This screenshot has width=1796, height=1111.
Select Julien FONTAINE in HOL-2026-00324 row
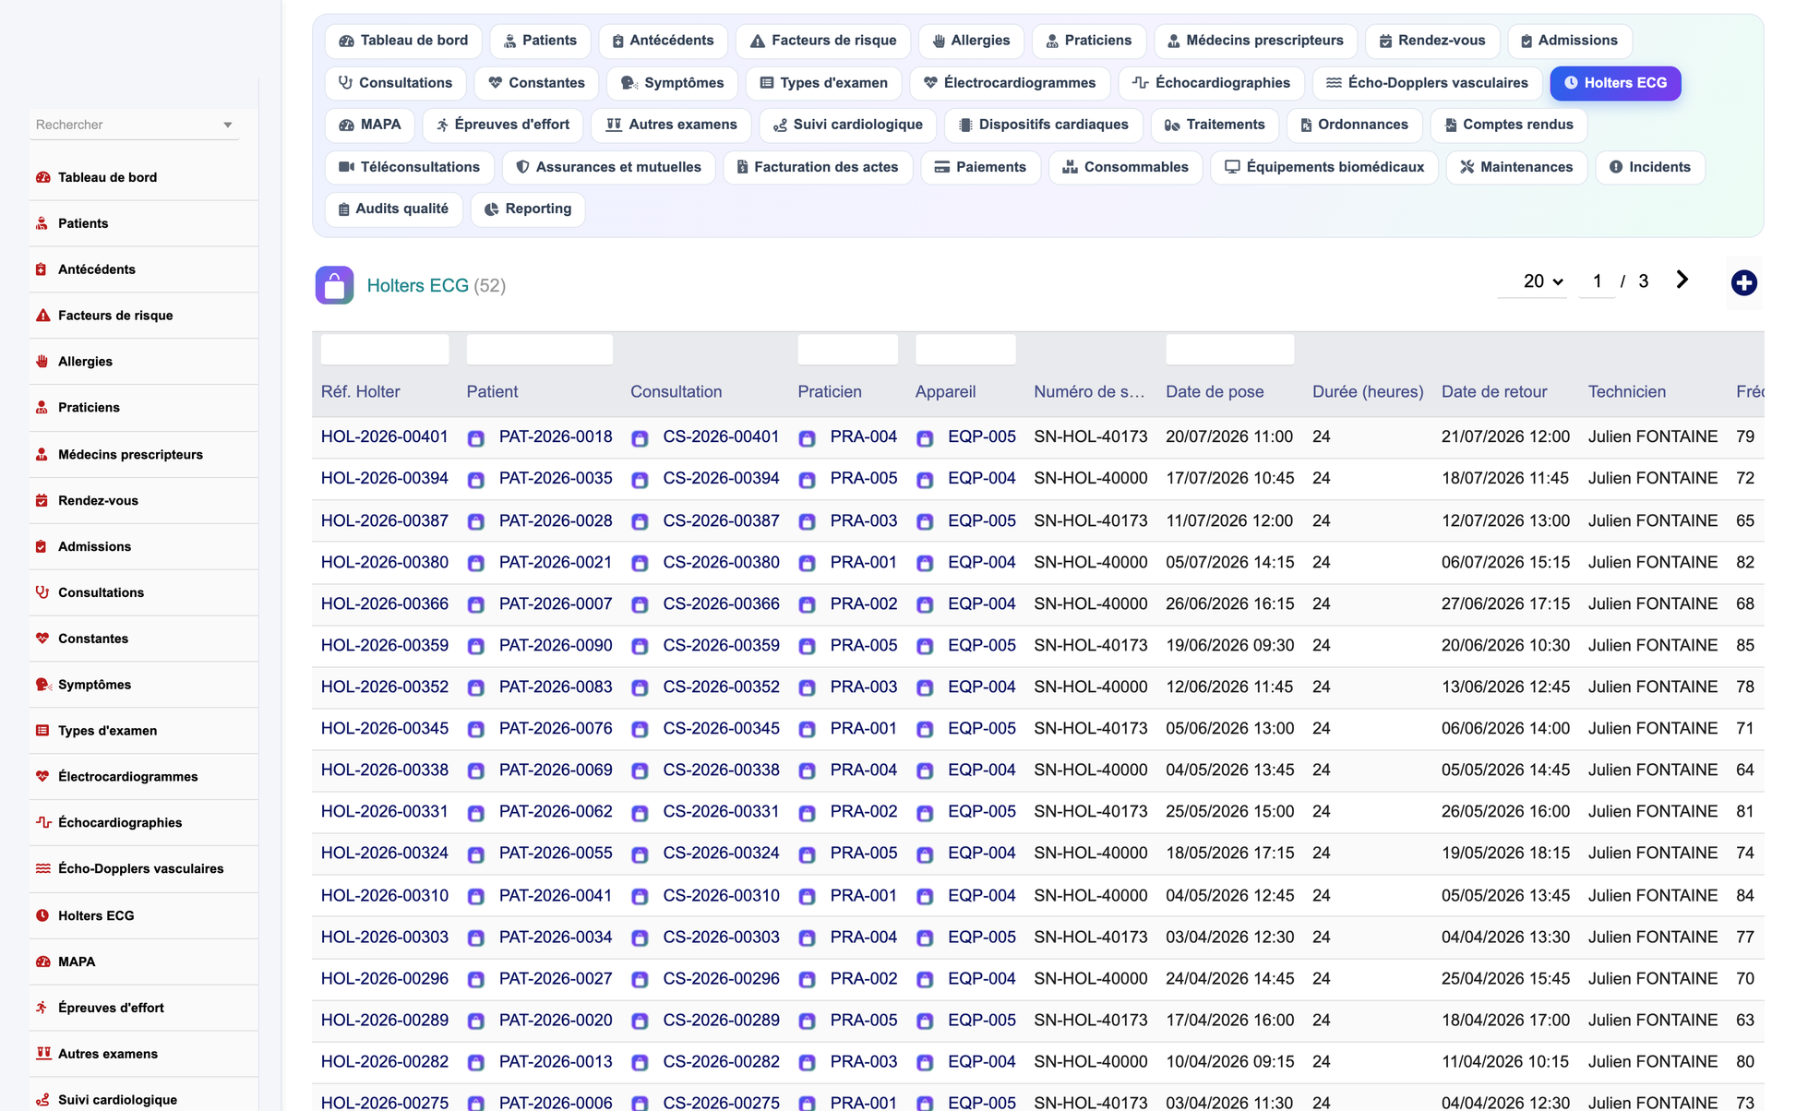tap(1652, 853)
